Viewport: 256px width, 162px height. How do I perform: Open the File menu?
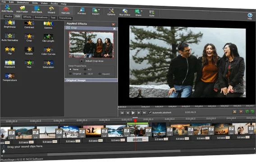pyautogui.click(x=4, y=2)
